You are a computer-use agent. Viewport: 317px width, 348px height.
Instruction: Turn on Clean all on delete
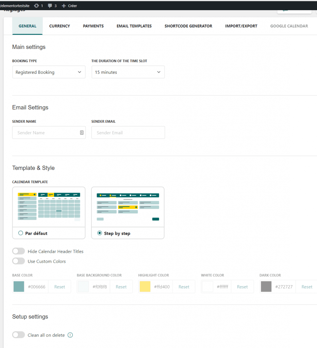pos(19,335)
